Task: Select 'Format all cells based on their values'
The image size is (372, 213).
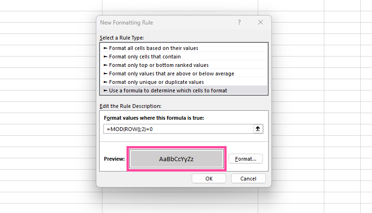Action: [153, 48]
